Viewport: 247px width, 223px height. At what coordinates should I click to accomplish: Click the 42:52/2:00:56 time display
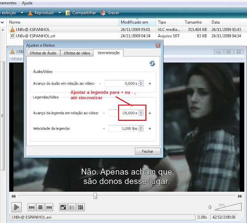coord(224,217)
